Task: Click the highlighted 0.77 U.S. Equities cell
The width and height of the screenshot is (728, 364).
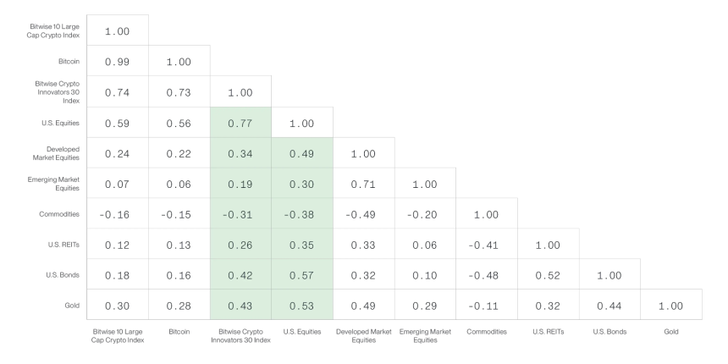Action: [x=240, y=123]
